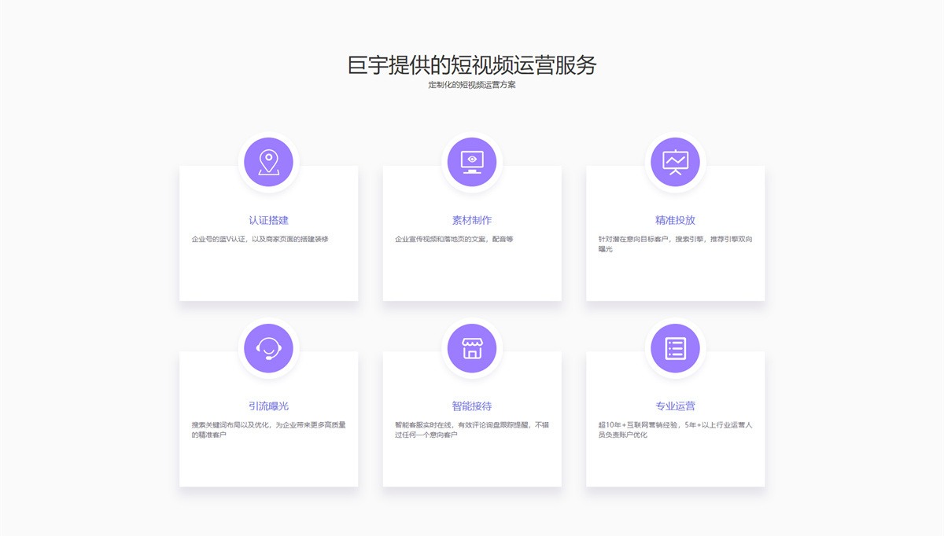The height and width of the screenshot is (536, 944).
Task: Click the monitor eye icon above 素材制作
Action: [472, 162]
